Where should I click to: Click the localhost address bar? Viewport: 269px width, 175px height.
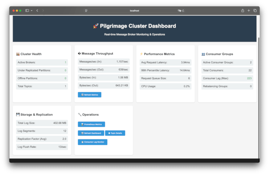click(134, 11)
